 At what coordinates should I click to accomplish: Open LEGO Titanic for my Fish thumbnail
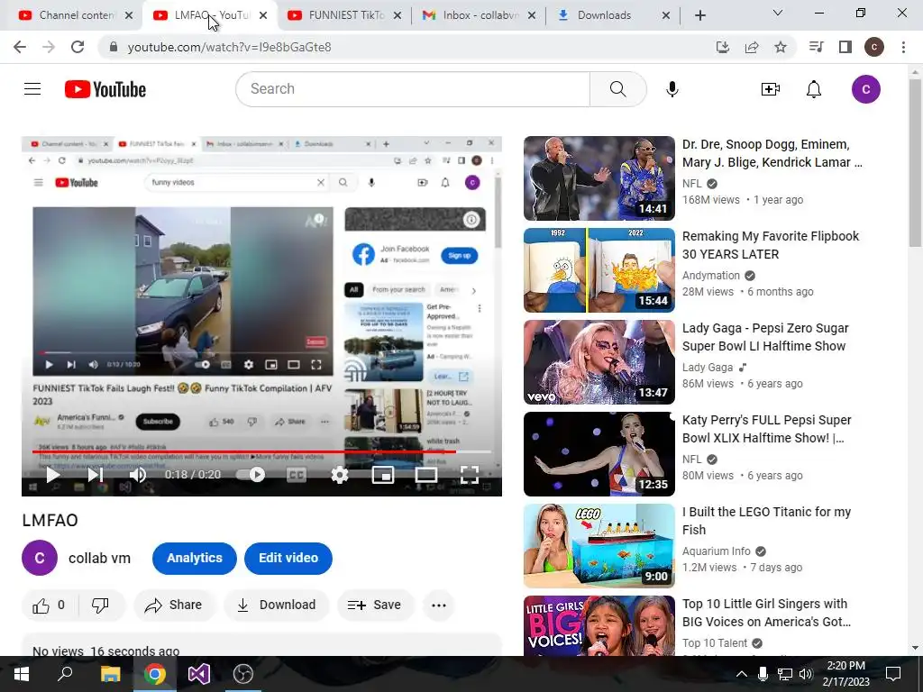click(x=599, y=545)
